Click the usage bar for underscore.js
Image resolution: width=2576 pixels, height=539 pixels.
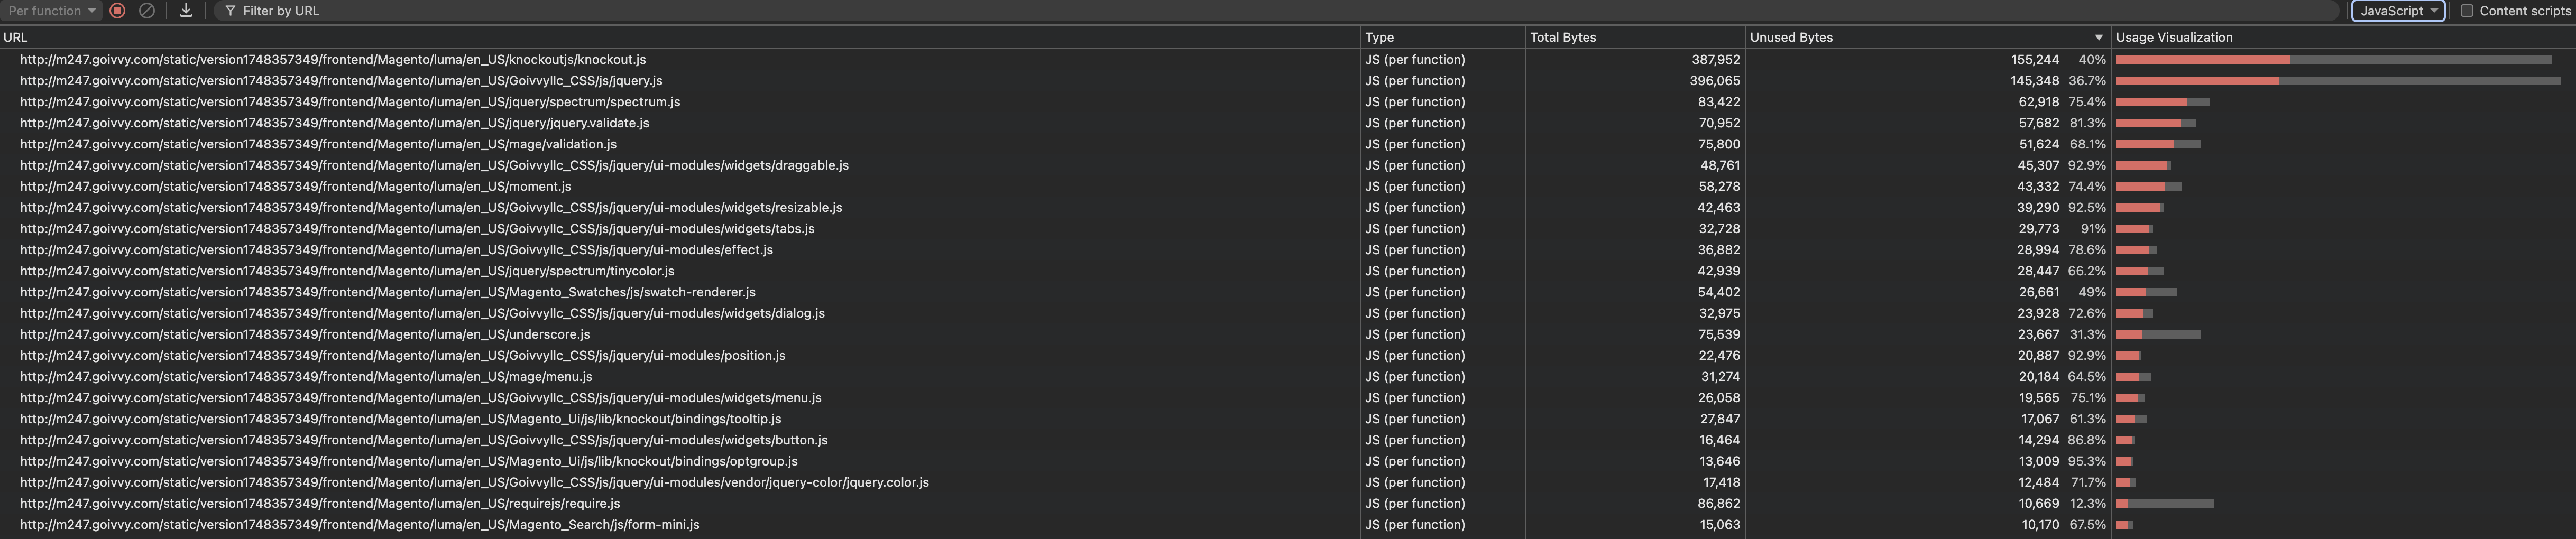[2157, 335]
